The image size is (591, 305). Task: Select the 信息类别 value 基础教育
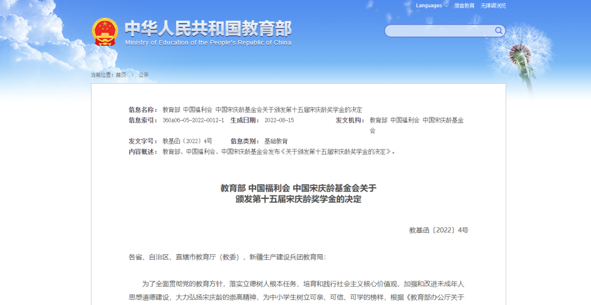point(276,141)
